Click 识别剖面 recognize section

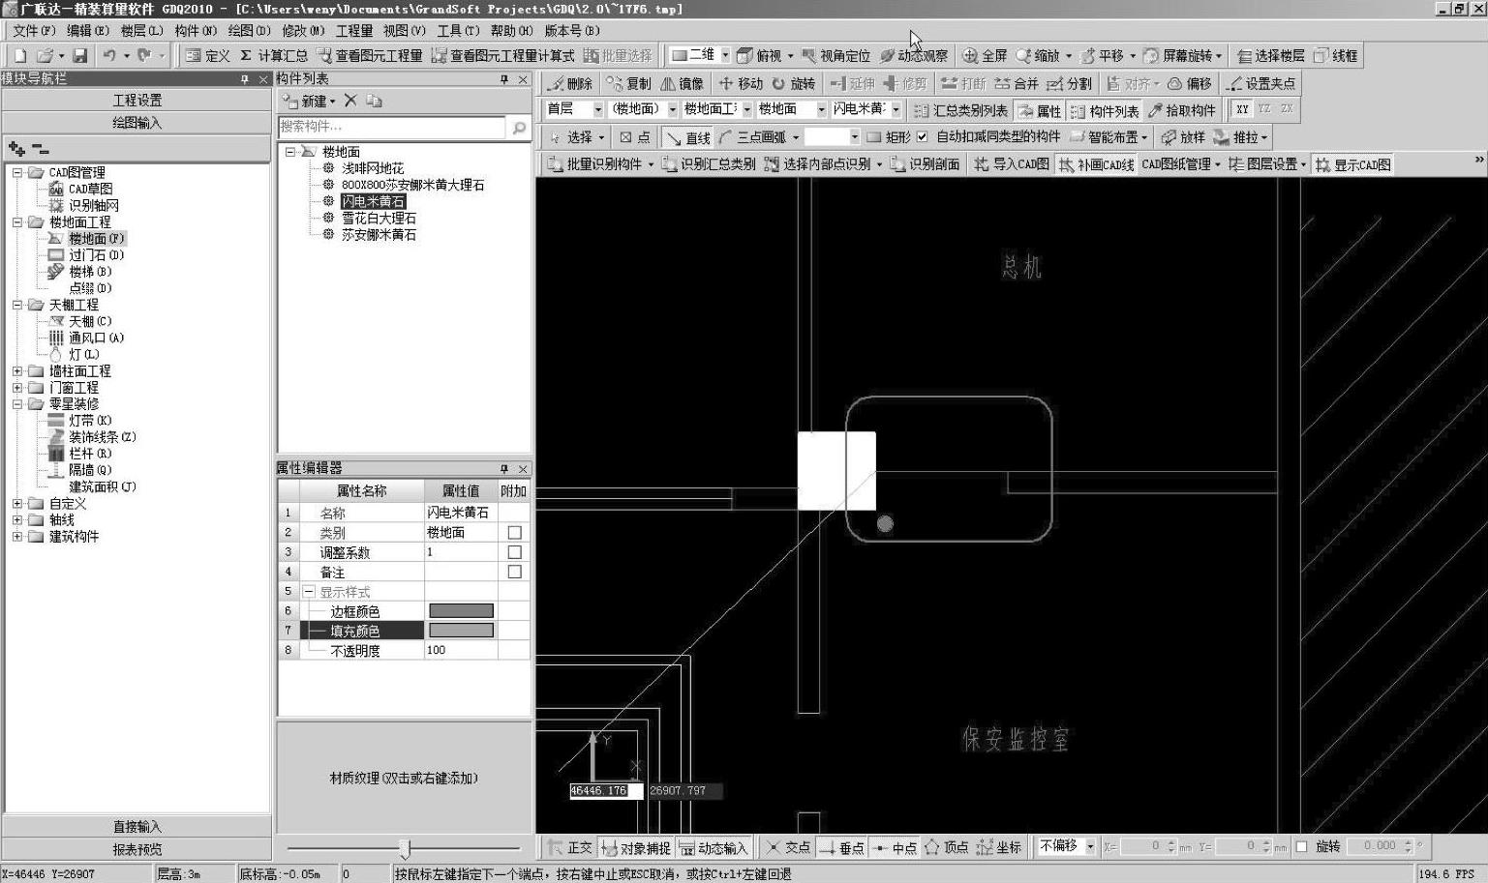pos(925,164)
